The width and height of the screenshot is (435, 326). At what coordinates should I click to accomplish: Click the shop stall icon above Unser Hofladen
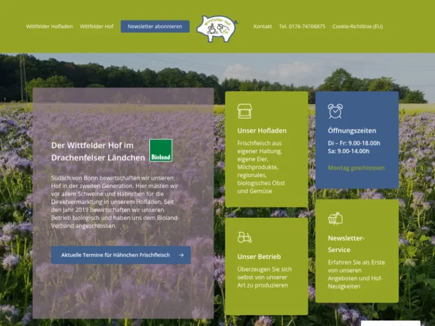pyautogui.click(x=244, y=111)
